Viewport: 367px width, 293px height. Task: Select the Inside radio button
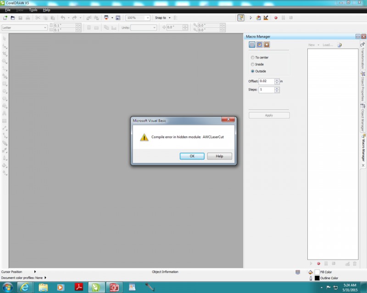[x=252, y=65]
